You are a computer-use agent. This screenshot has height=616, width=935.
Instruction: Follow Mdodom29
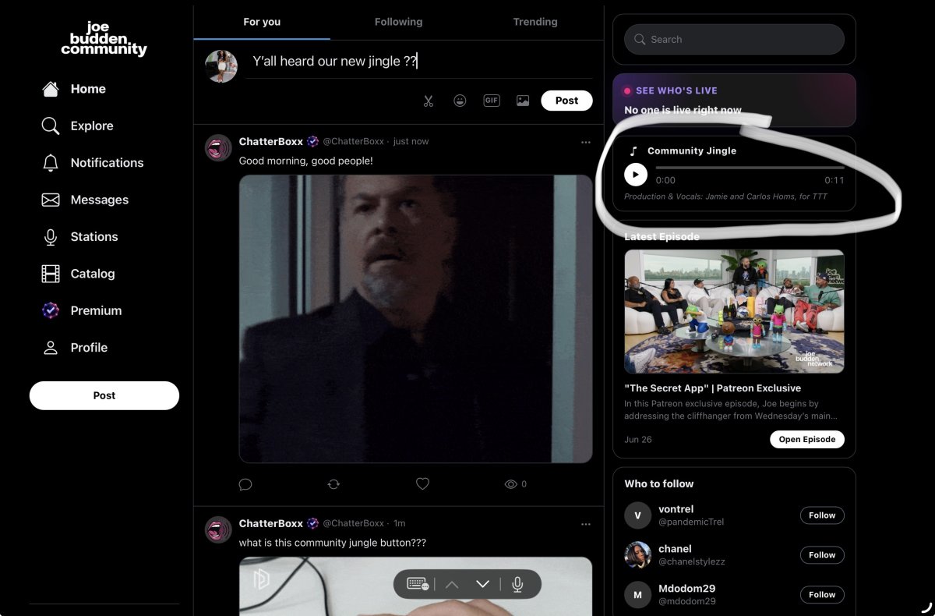[822, 595]
